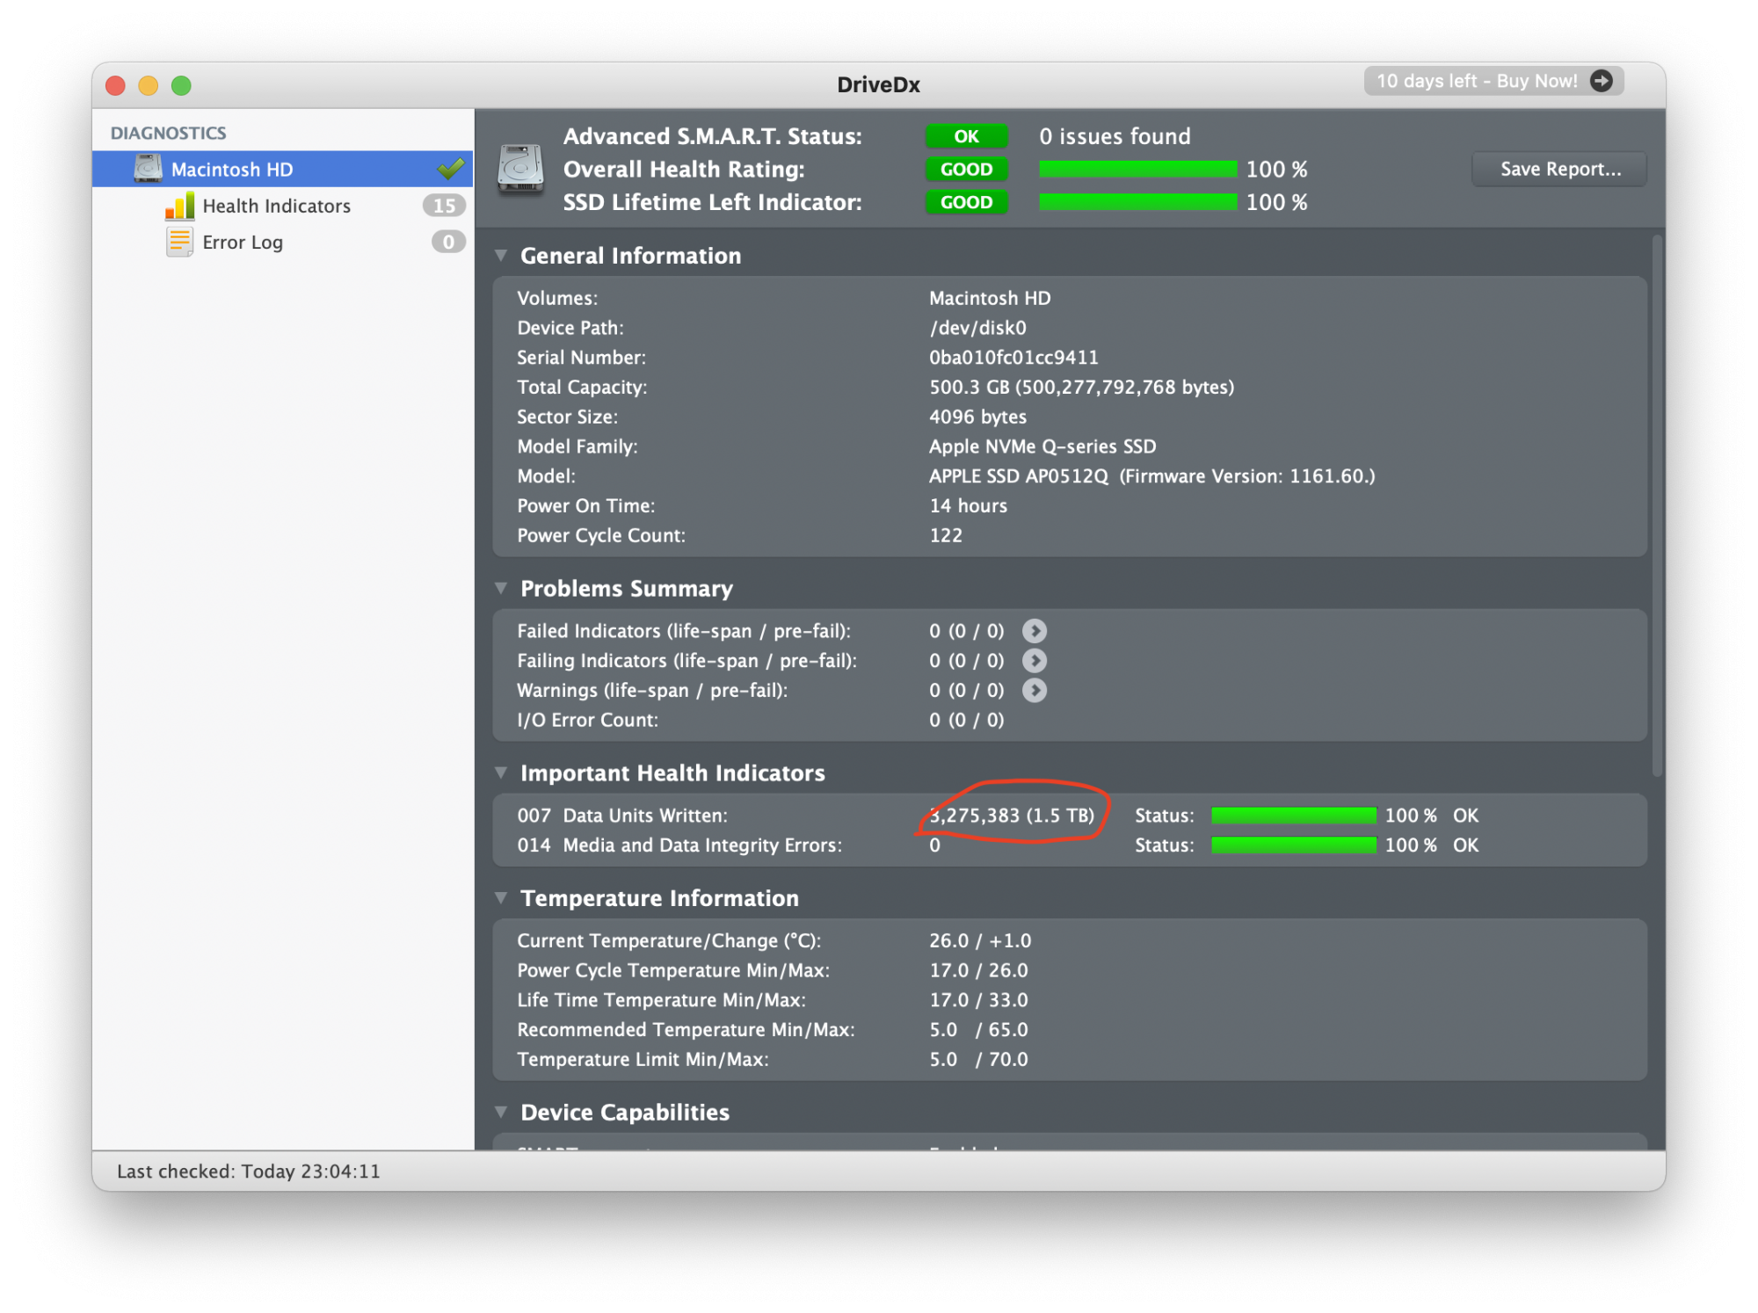This screenshot has width=1758, height=1313.
Task: Collapse the Device Capabilities section
Action: click(x=501, y=1112)
